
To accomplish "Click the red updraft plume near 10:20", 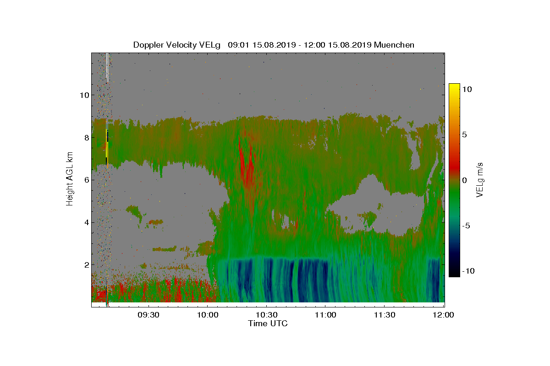I will pos(247,165).
